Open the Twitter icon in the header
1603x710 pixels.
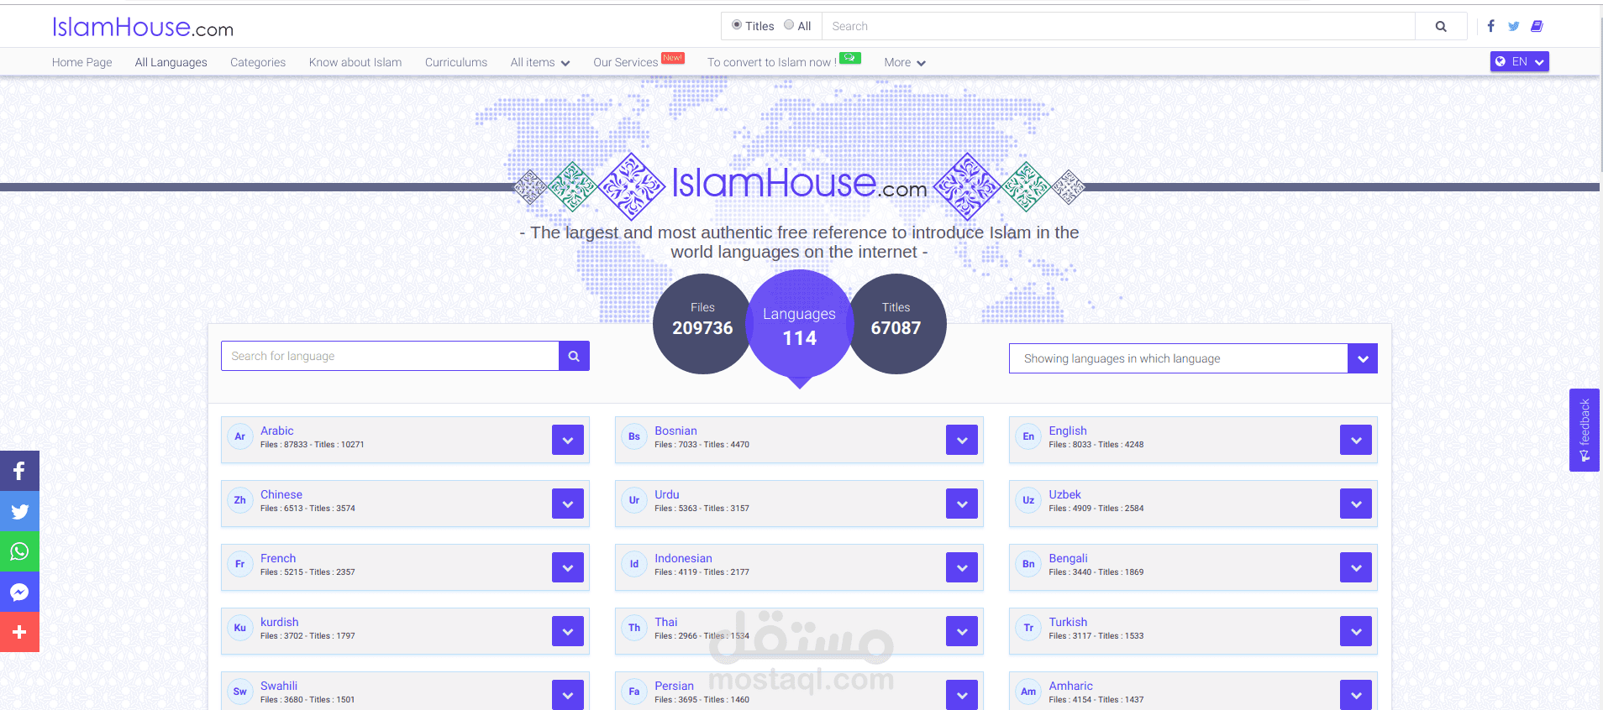1513,26
